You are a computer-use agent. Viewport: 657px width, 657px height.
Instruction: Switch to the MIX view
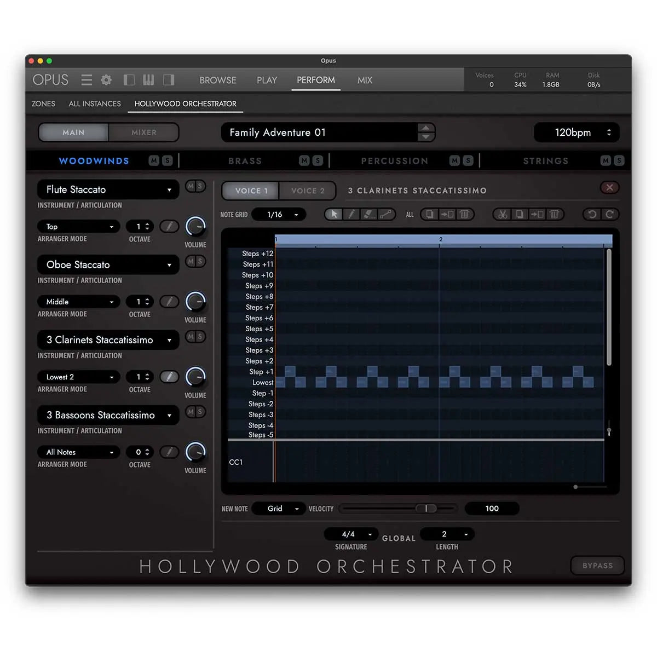[364, 80]
